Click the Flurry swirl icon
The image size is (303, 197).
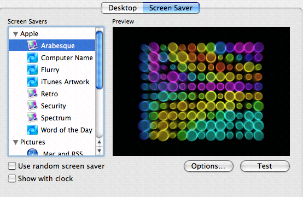pos(32,70)
